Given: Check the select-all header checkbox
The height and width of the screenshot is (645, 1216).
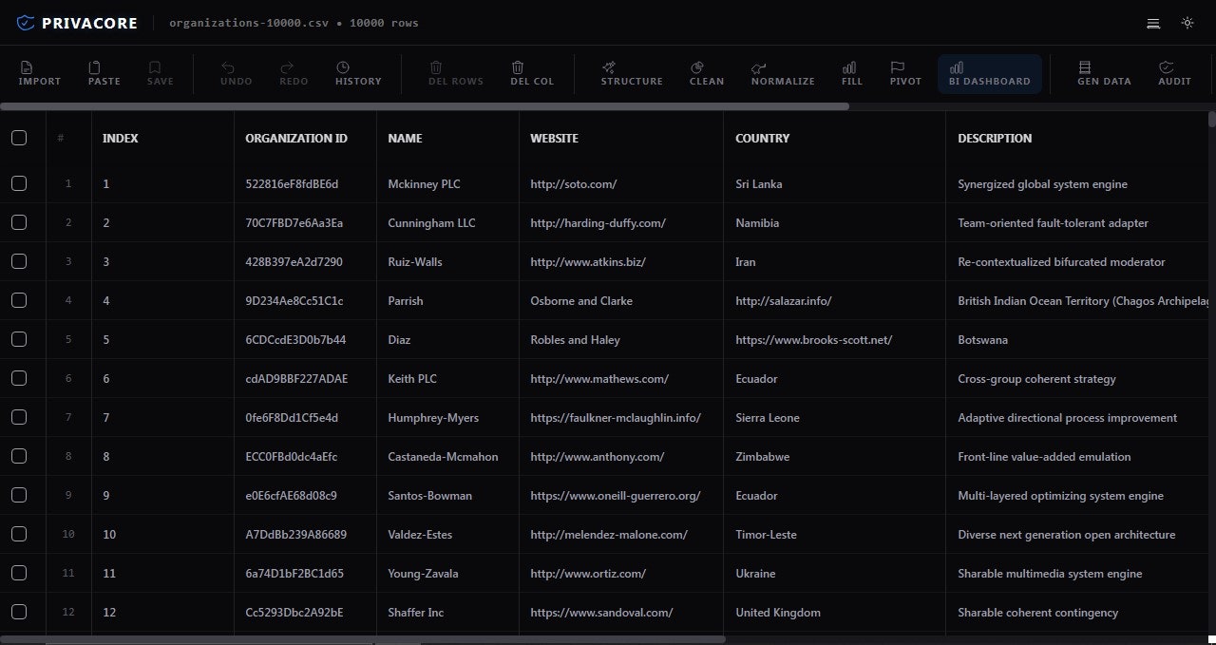Looking at the screenshot, I should pyautogui.click(x=19, y=138).
